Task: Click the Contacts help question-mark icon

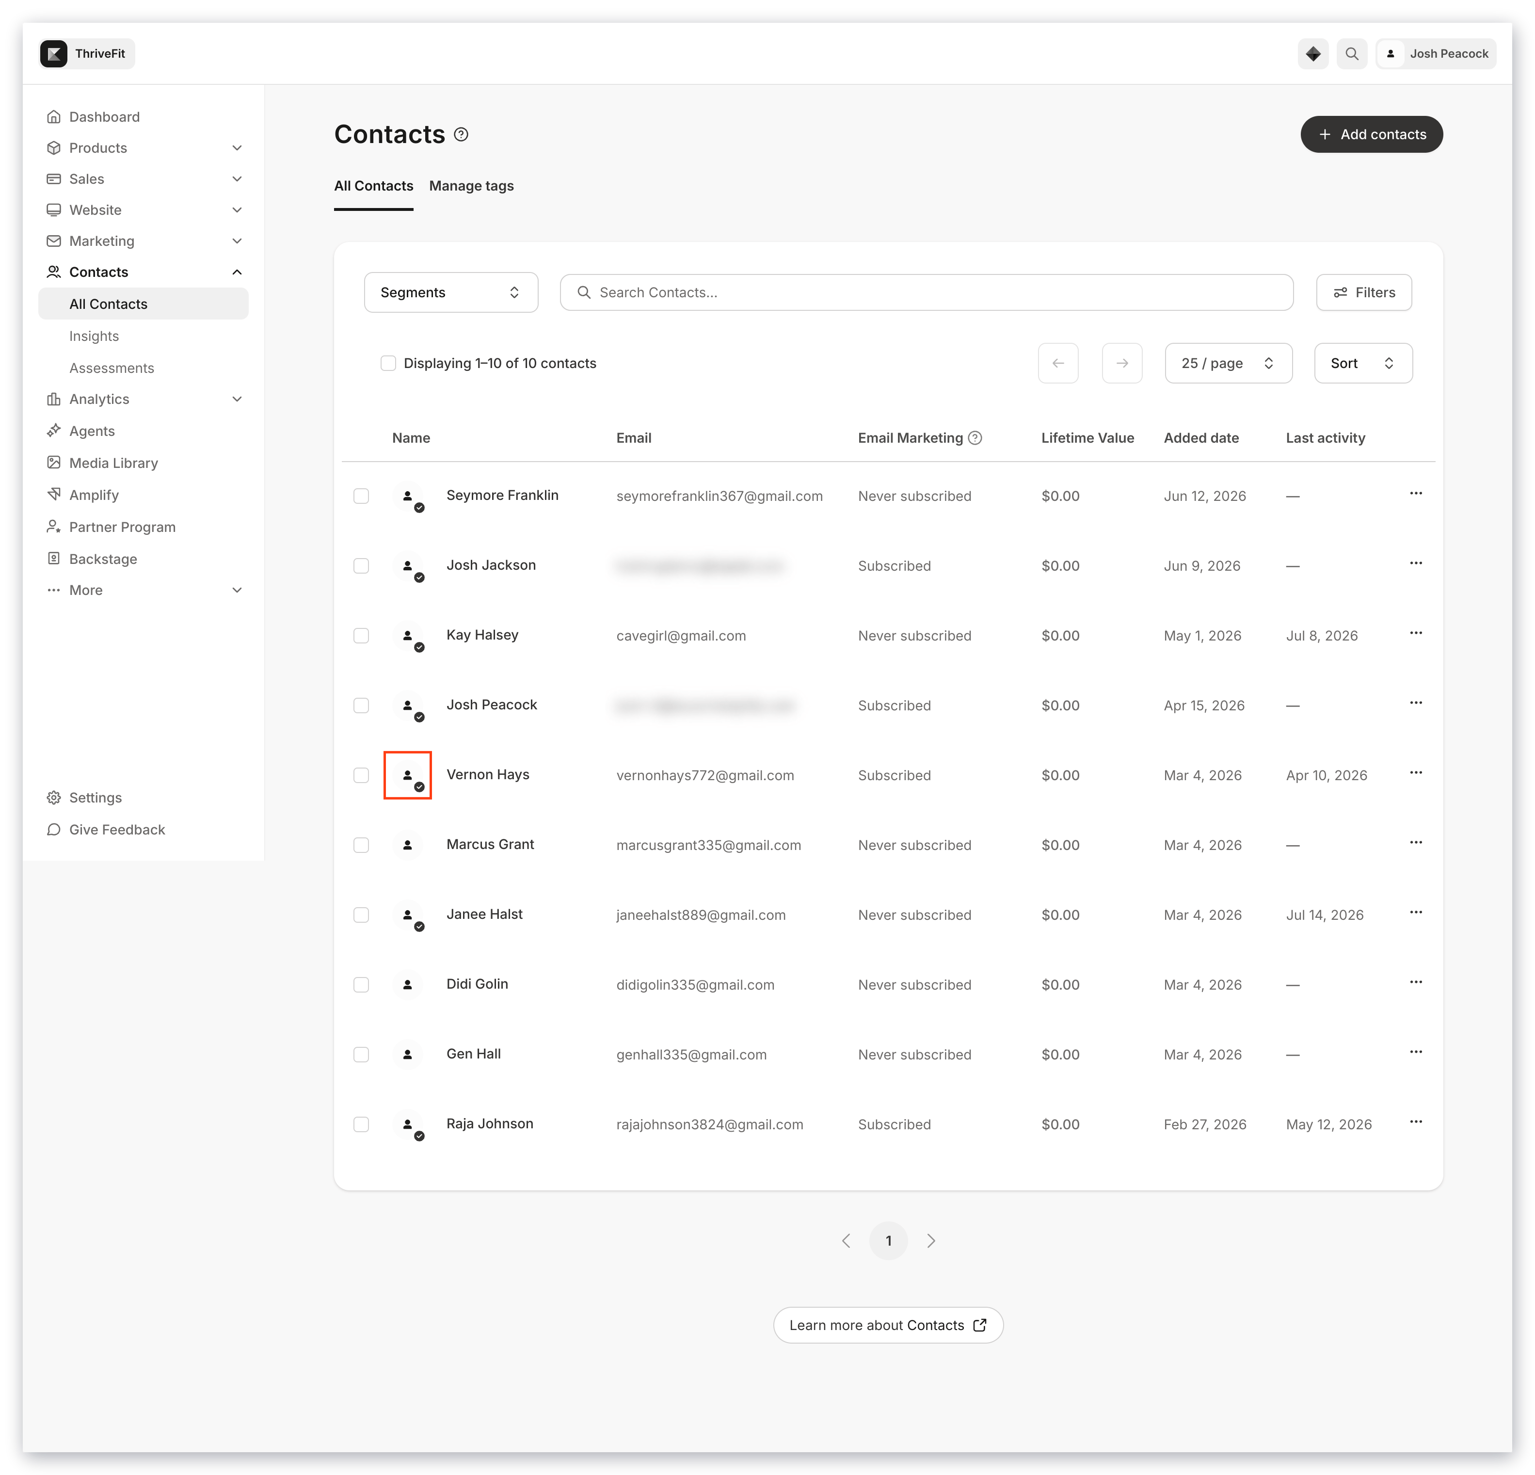Action: tap(461, 134)
